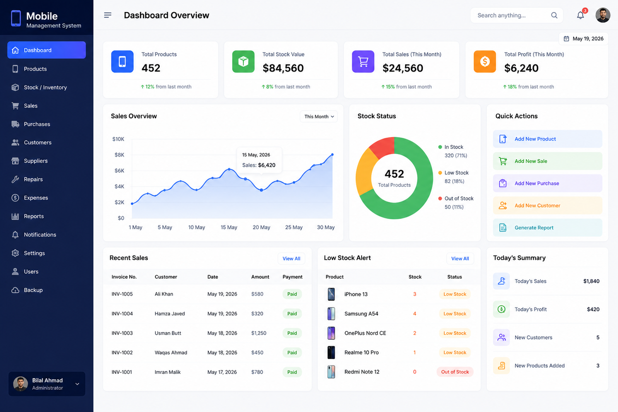Click the Samsung A54 product thumbnail
Screen dimensions: 618x412
[x=331, y=313]
